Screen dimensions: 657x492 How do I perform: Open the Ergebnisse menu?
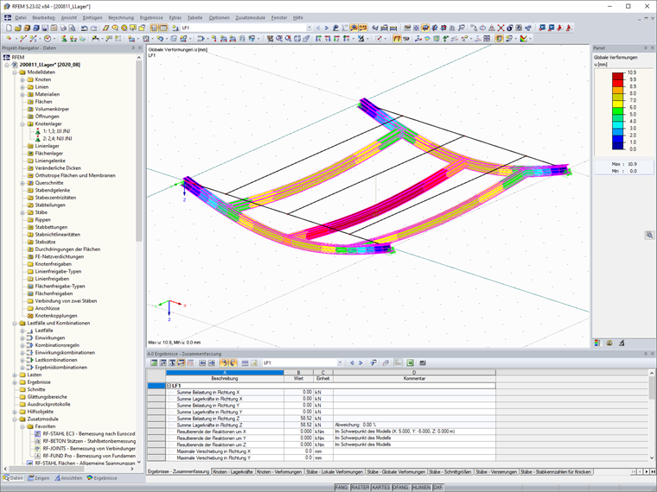(x=151, y=17)
